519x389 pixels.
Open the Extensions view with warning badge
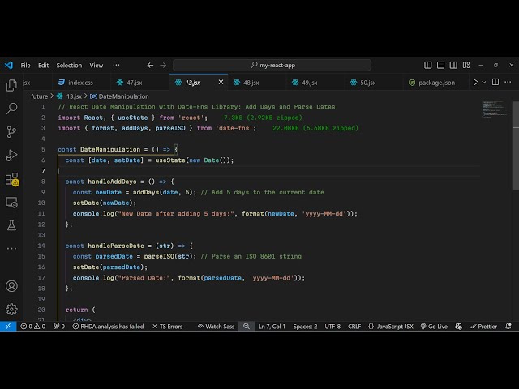tap(11, 178)
